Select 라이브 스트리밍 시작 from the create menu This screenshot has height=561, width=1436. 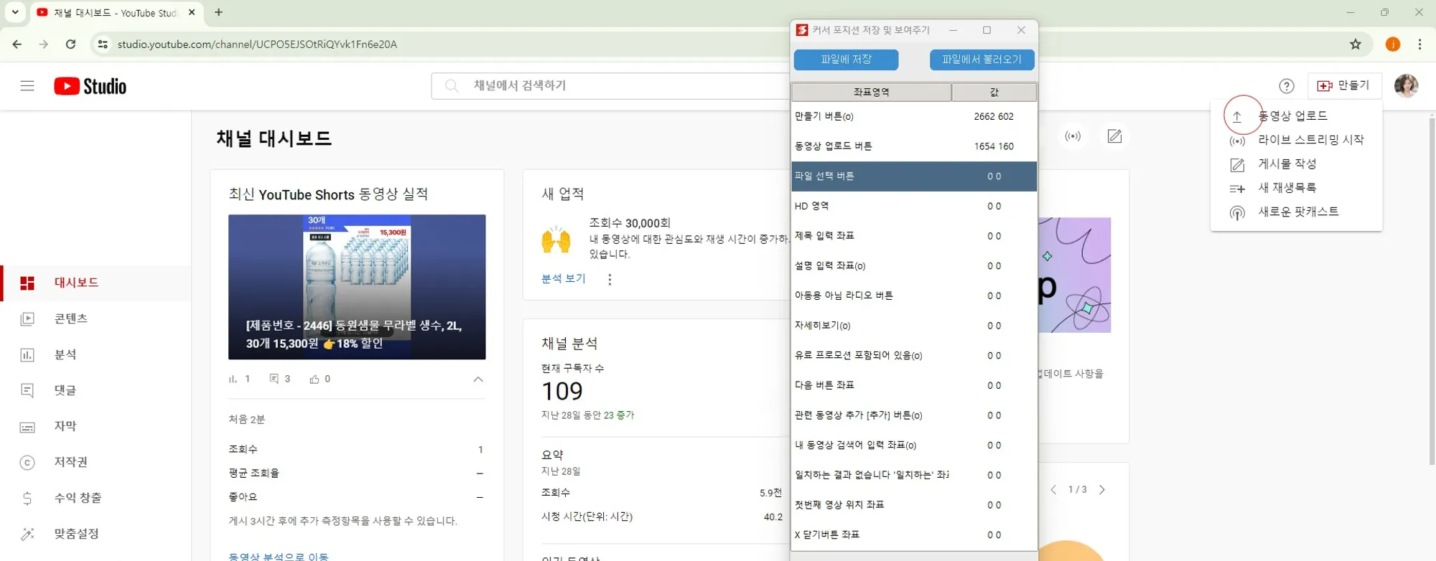(x=1296, y=140)
